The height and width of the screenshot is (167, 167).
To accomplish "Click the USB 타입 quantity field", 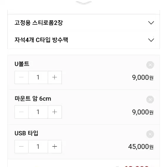I will pos(38,146).
